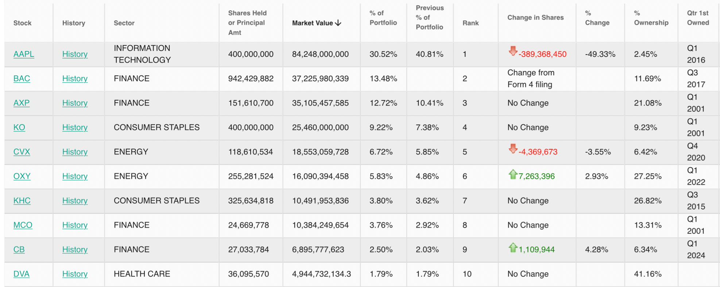This screenshot has width=720, height=287.
Task: Click the green up arrow in OXY row
Action: coord(513,174)
